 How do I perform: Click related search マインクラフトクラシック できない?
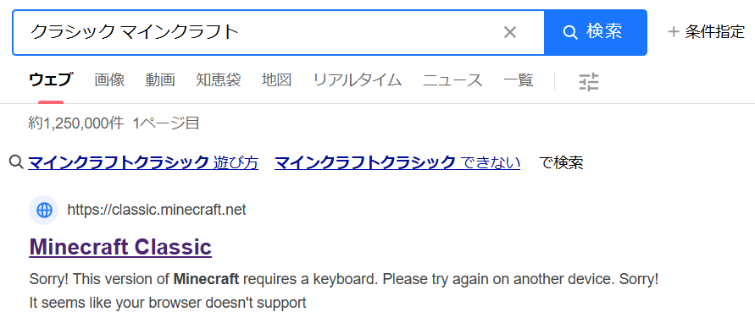397,163
